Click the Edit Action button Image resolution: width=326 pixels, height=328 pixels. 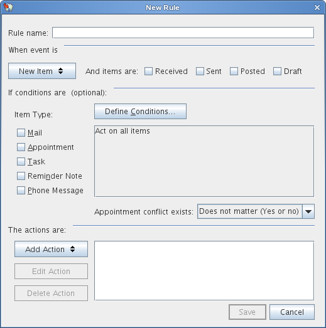51,271
